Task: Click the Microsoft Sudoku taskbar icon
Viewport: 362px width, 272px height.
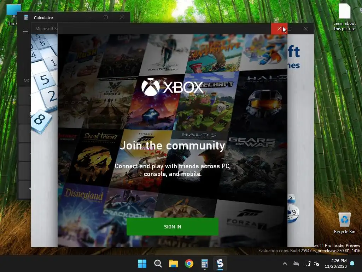Action: pos(220,263)
